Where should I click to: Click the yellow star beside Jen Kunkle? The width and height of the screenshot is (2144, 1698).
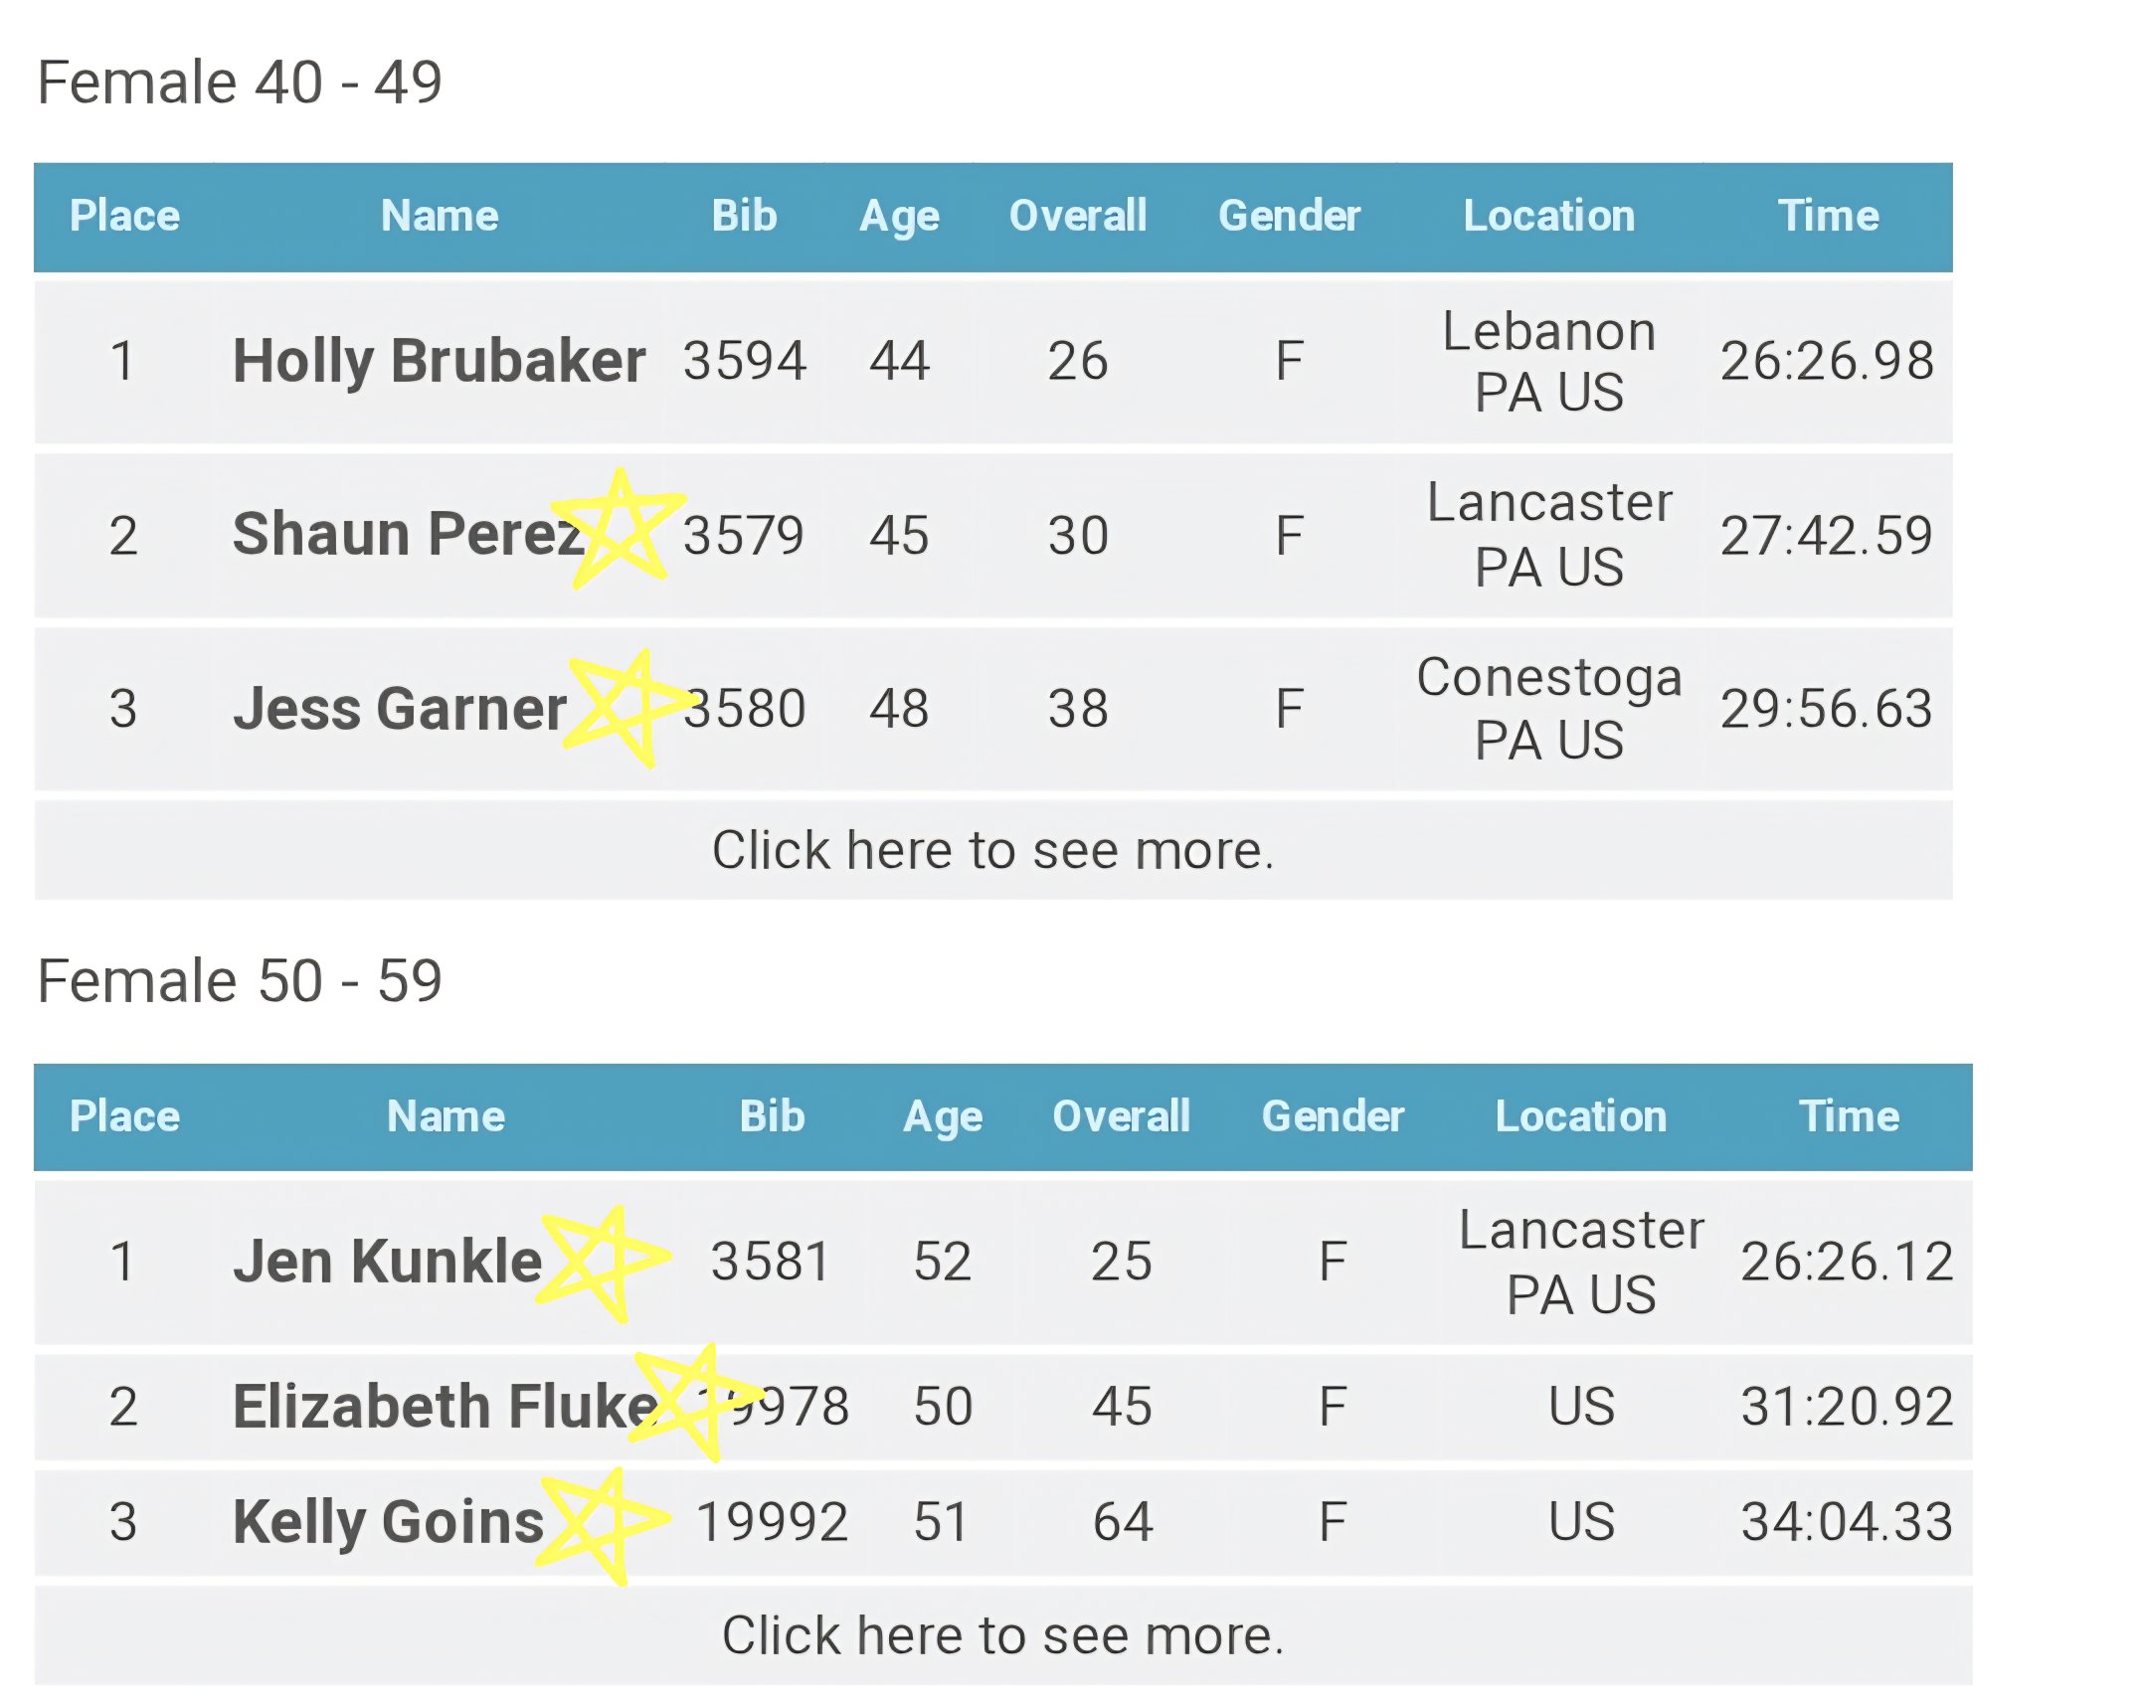[601, 1263]
